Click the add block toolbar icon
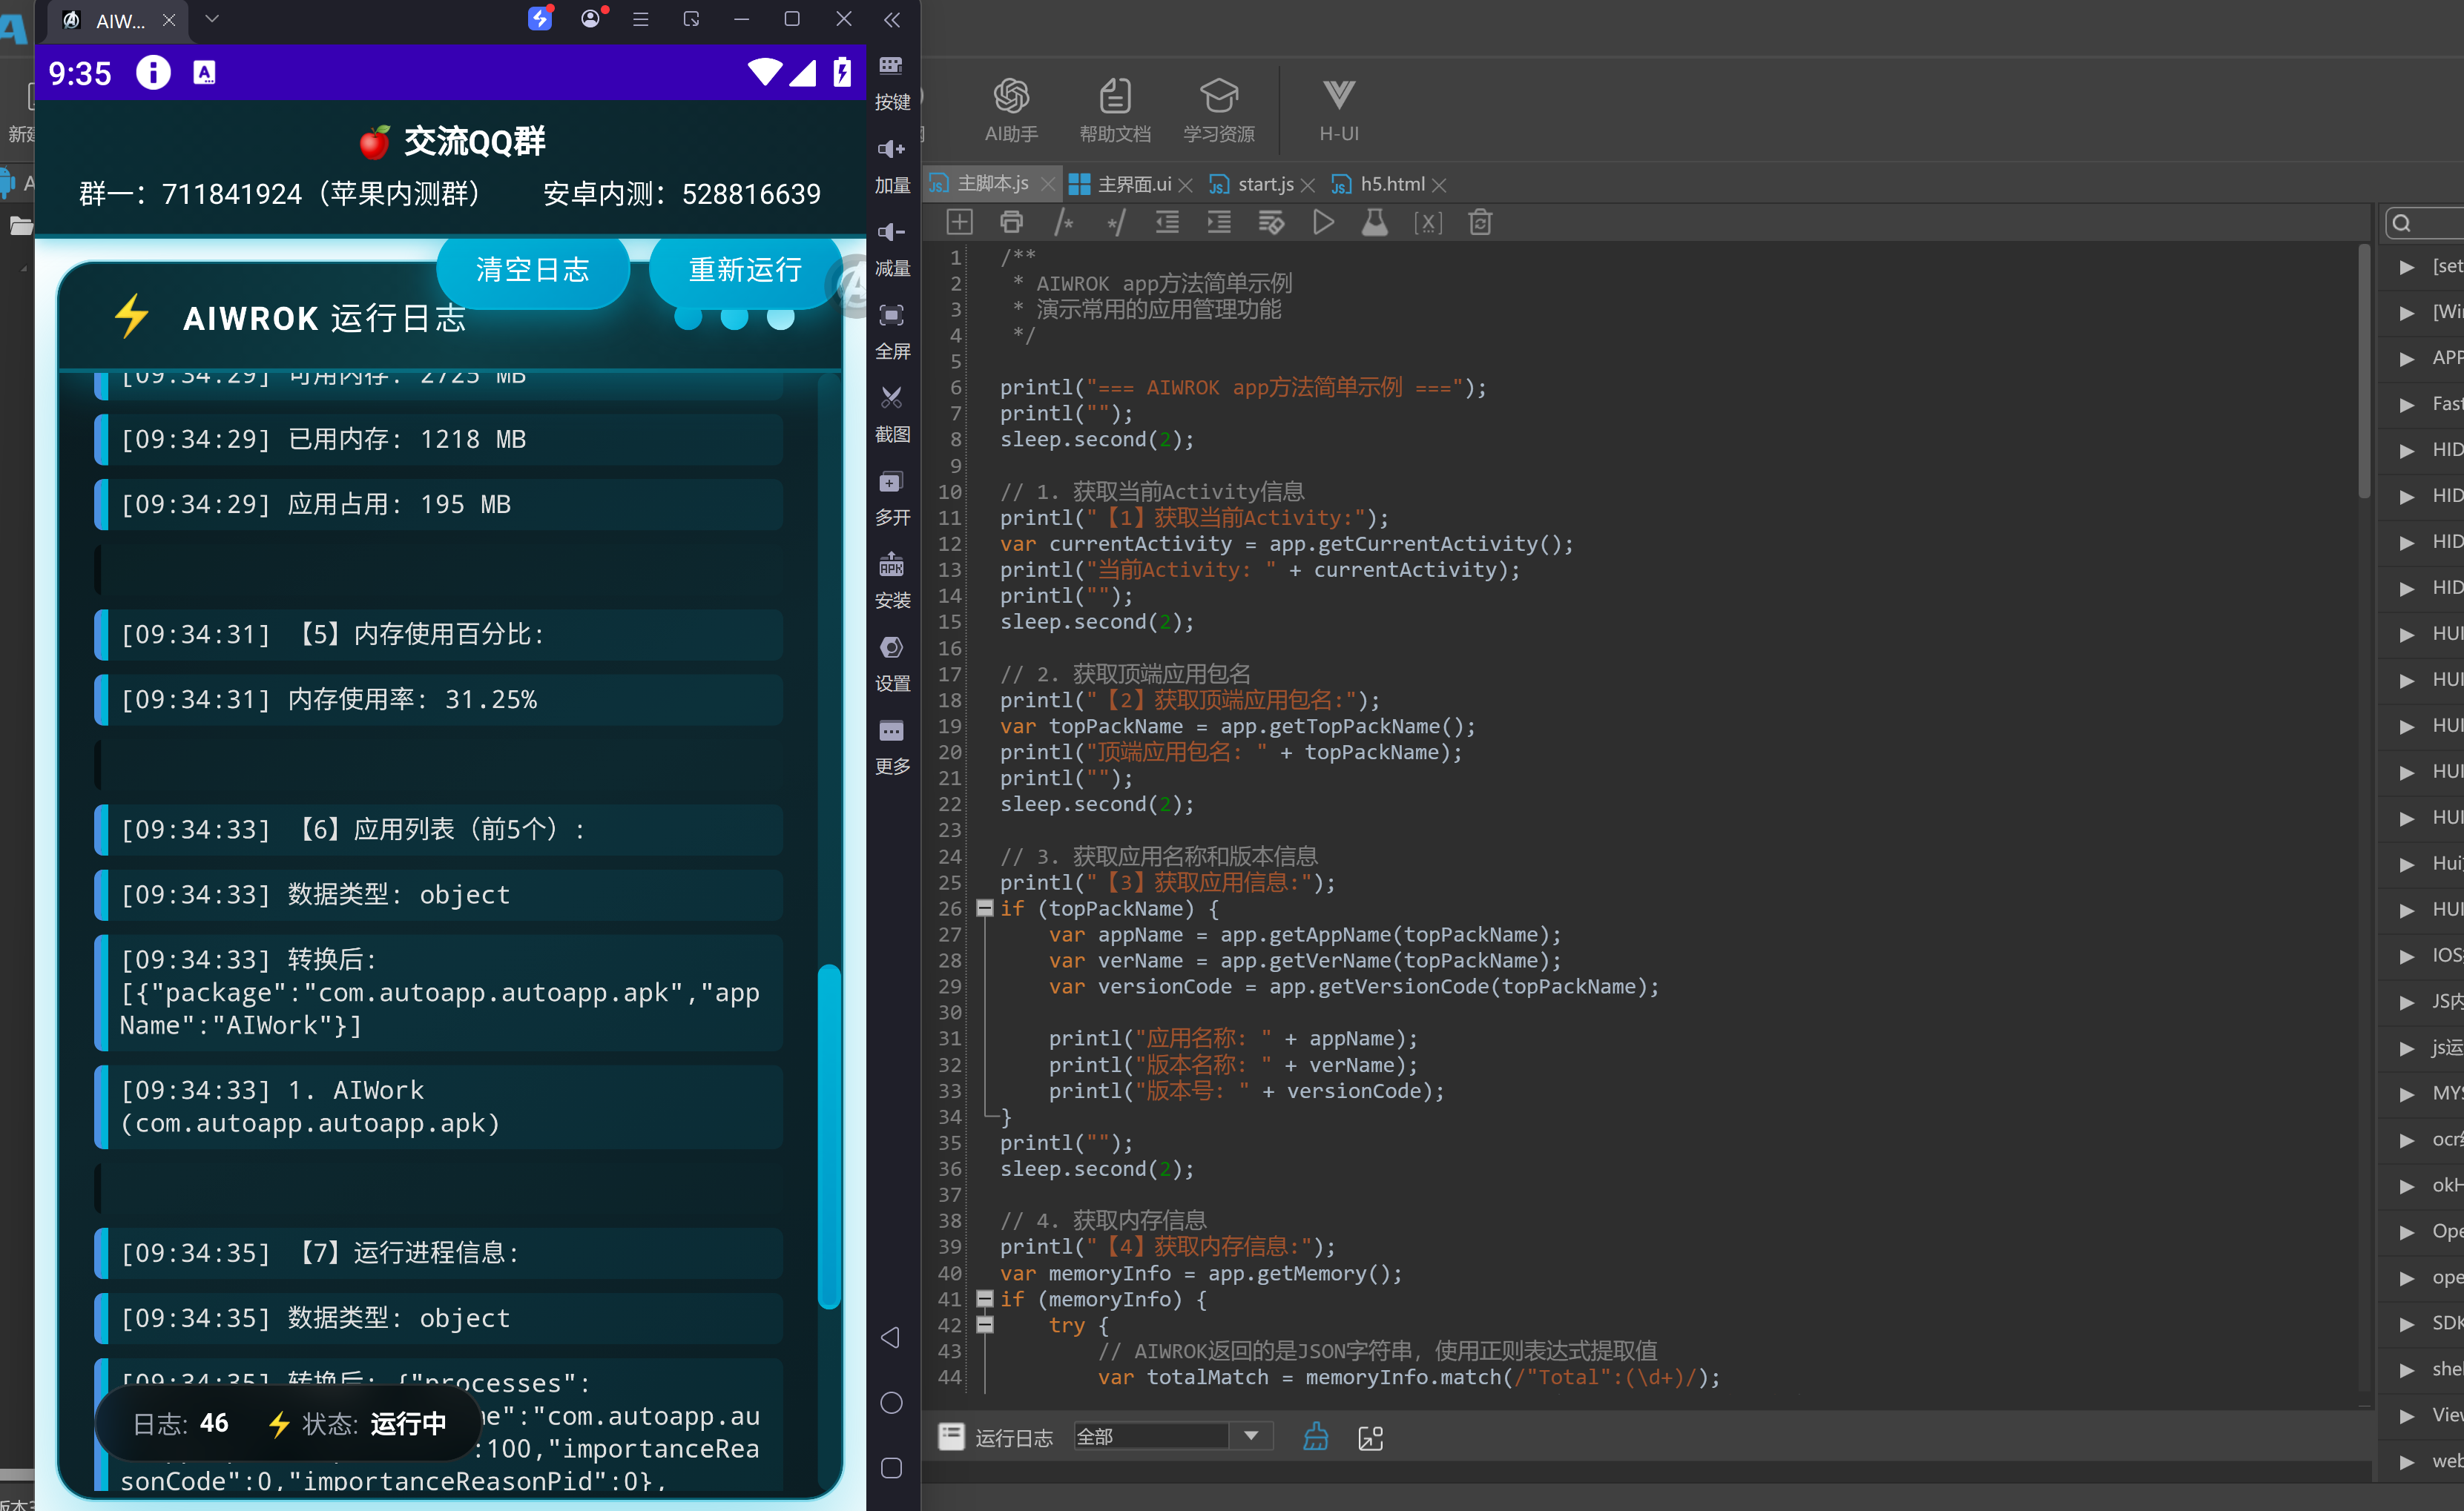 [x=959, y=222]
